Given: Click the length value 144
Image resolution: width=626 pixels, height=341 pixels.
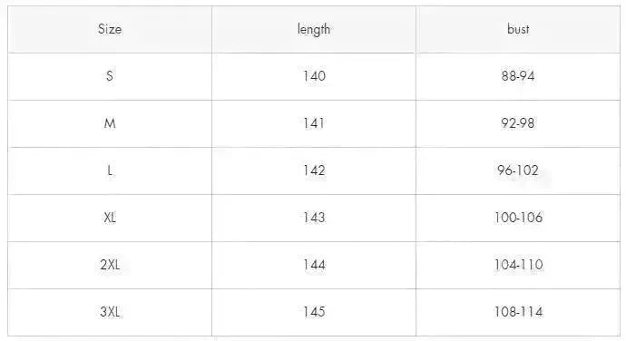Looking at the screenshot, I should (314, 265).
